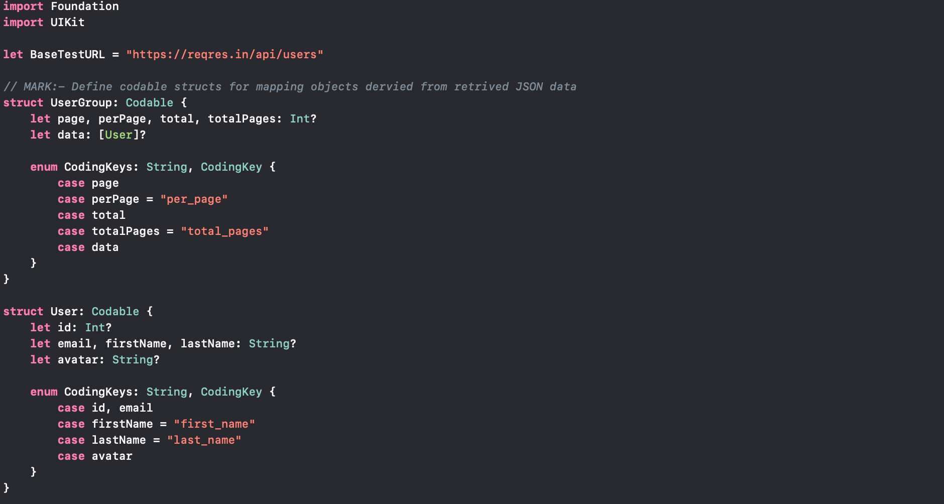944x504 pixels.
Task: Click the BaseTestURL constant name
Action: (67, 54)
